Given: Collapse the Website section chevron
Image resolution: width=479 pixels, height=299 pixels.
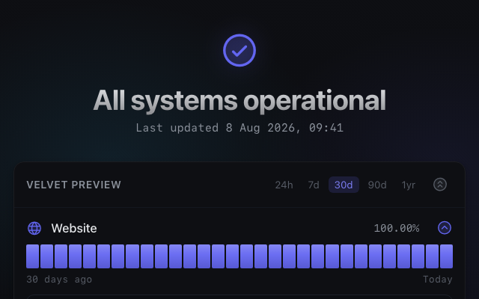Looking at the screenshot, I should pos(445,228).
